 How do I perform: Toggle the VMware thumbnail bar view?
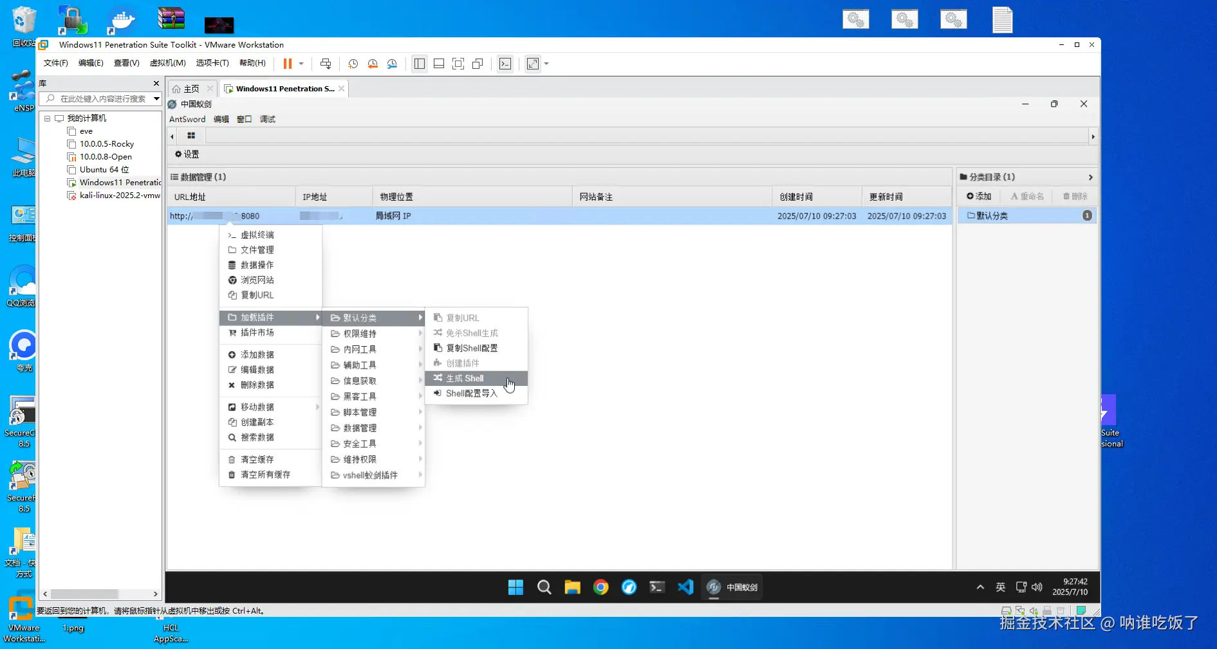click(439, 64)
